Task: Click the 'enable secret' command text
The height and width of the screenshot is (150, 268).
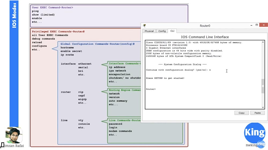Action: click(x=71, y=51)
